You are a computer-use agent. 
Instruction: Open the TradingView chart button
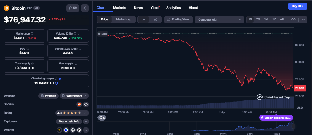click(178, 19)
